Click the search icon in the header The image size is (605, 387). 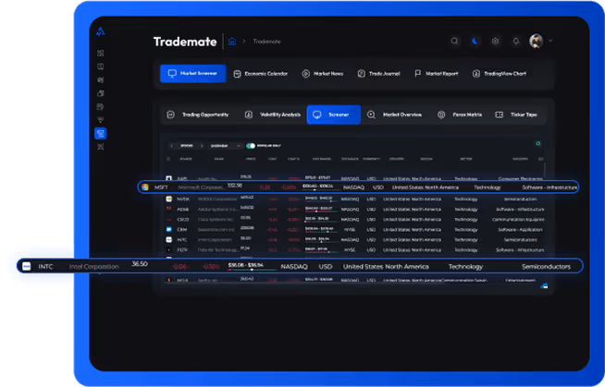click(x=454, y=42)
